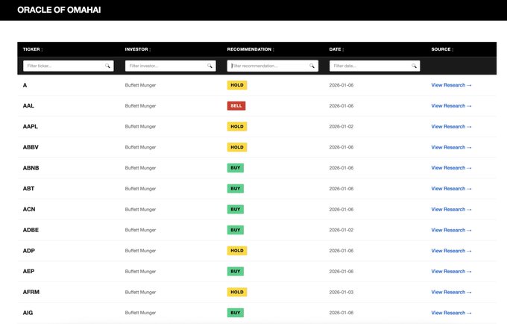
Task: Click the Oracle of Omahai site title
Action: 59,10
